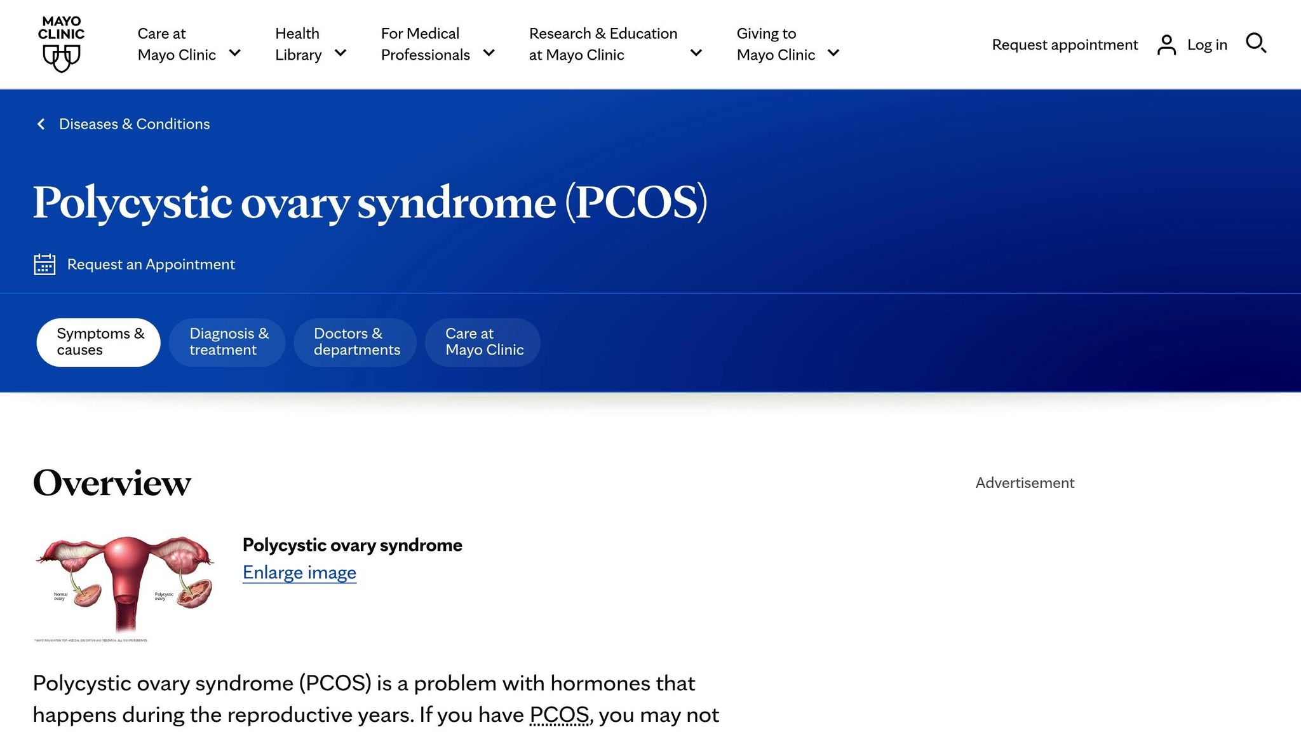Viewport: 1301px width, 732px height.
Task: Click the calendar icon beside Request an Appointment
Action: pos(43,264)
